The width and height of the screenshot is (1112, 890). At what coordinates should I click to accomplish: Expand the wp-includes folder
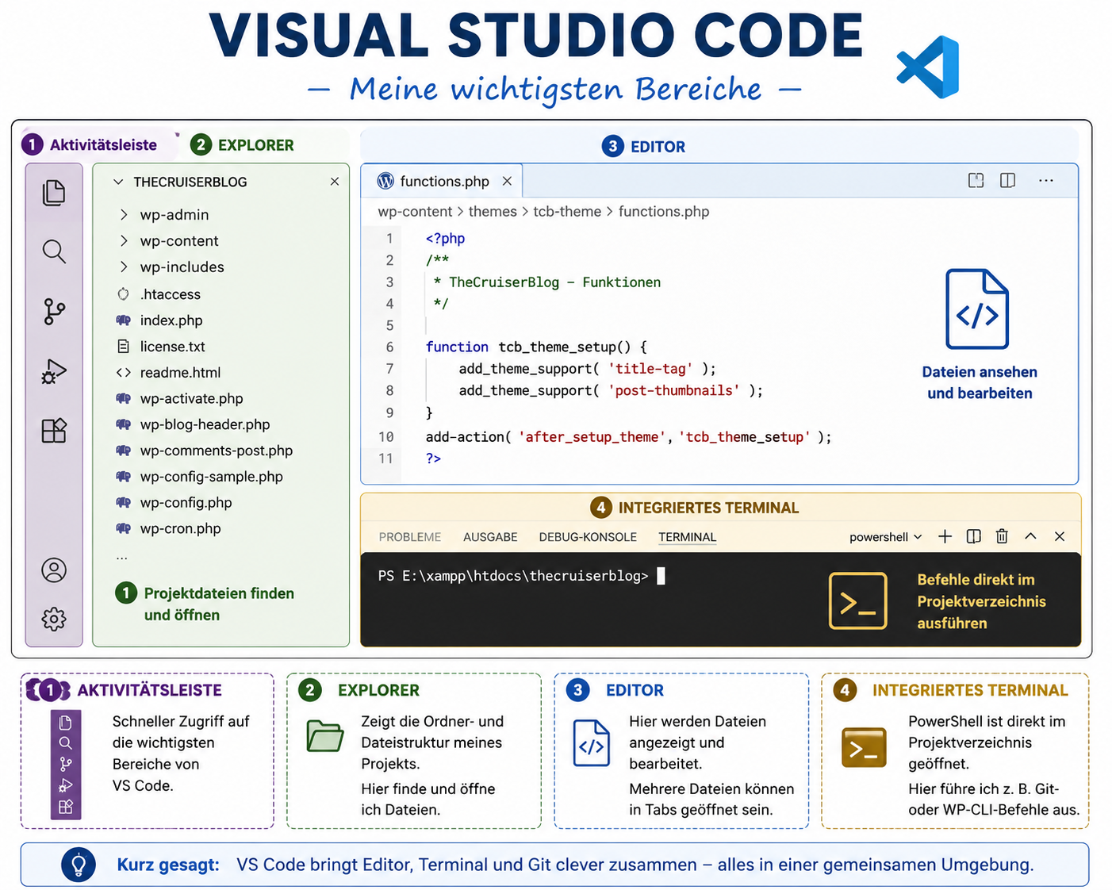(124, 267)
